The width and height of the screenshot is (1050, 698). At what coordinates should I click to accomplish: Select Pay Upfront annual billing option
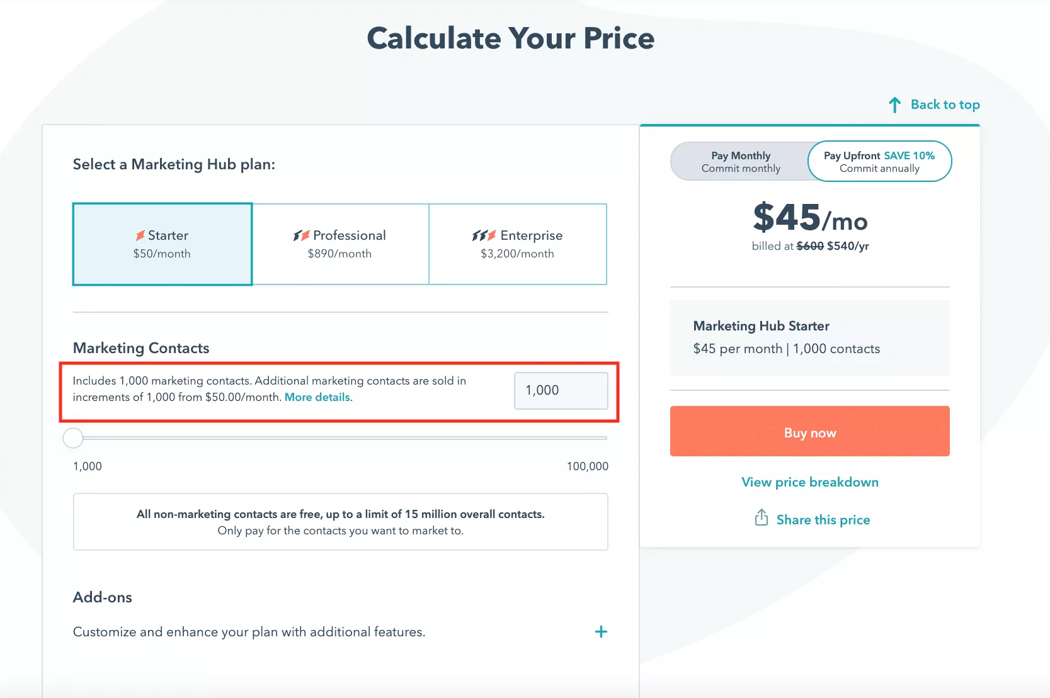pos(879,162)
